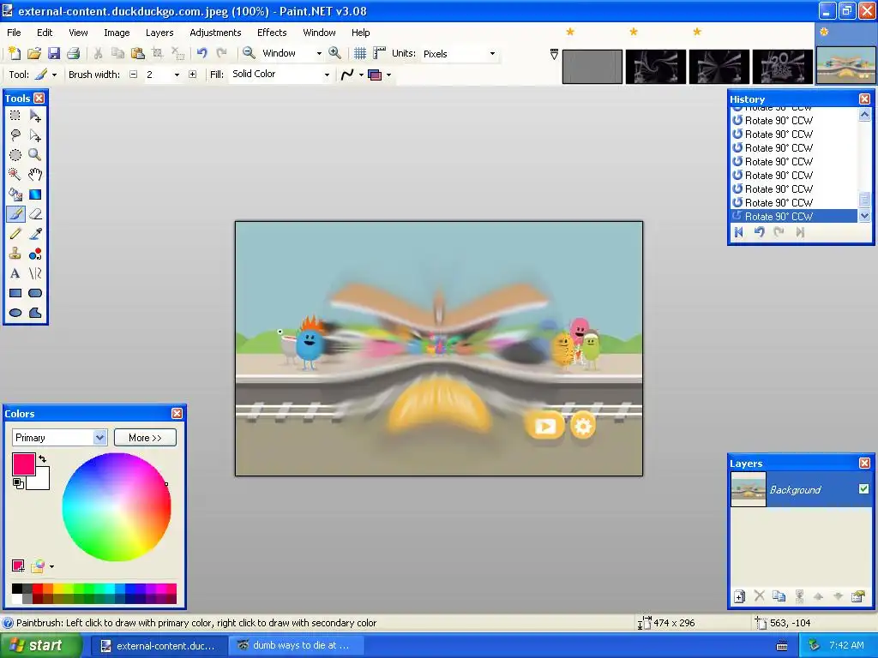The height and width of the screenshot is (658, 878).
Task: Open the antialiasing mode dropdown arrow
Action: [361, 75]
